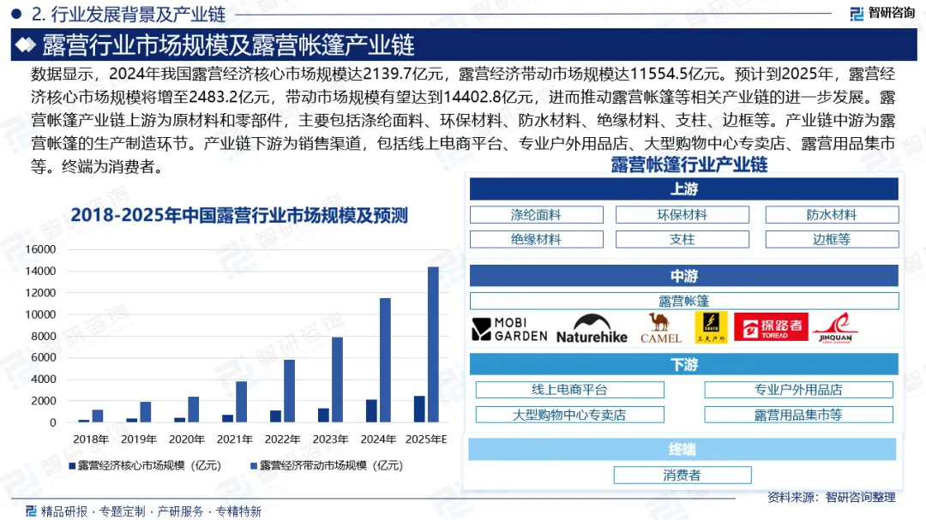The height and width of the screenshot is (520, 926).
Task: Select the 上游 section header
Action: pyautogui.click(x=684, y=189)
